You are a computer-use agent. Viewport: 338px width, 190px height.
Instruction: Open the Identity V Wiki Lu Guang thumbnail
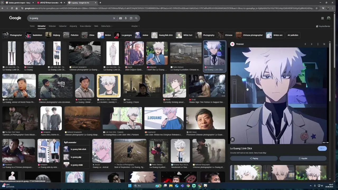point(109,86)
